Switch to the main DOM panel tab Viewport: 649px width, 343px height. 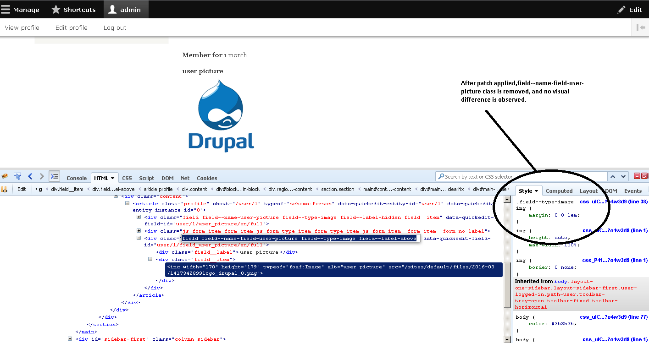pyautogui.click(x=167, y=178)
